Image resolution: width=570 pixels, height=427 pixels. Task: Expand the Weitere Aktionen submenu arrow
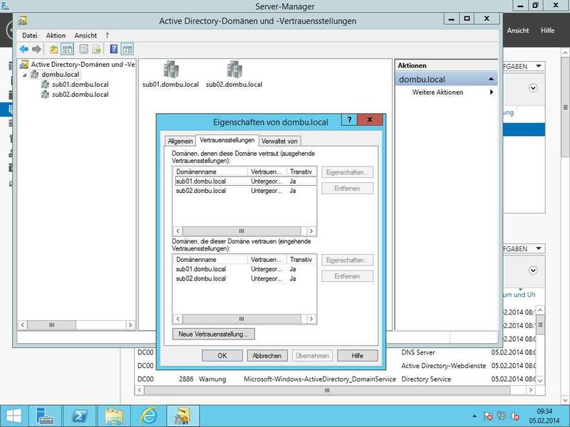pyautogui.click(x=491, y=93)
